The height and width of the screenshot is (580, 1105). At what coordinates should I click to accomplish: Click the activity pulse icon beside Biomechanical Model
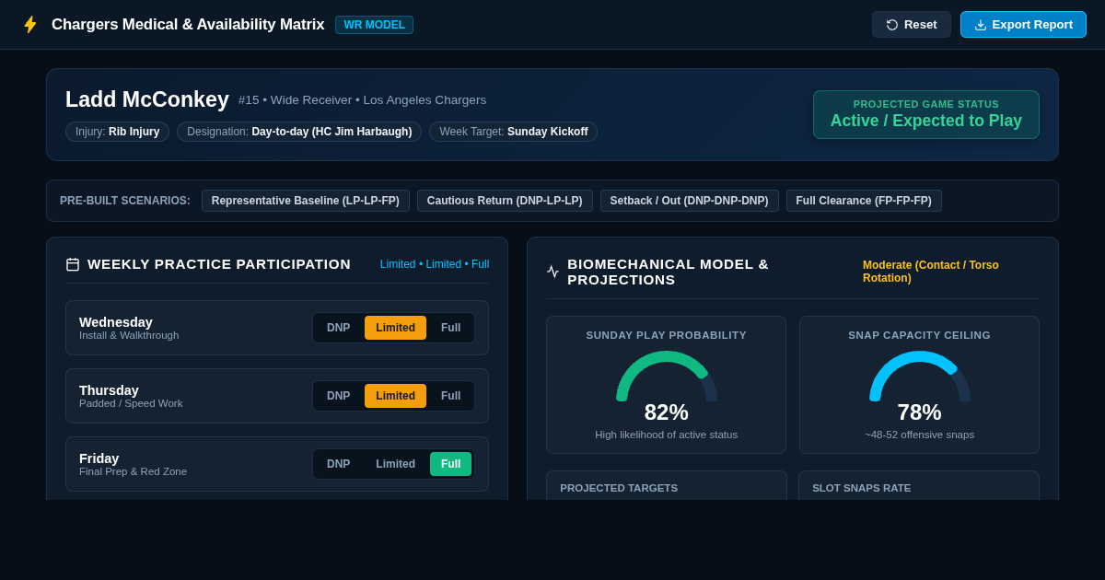click(552, 272)
